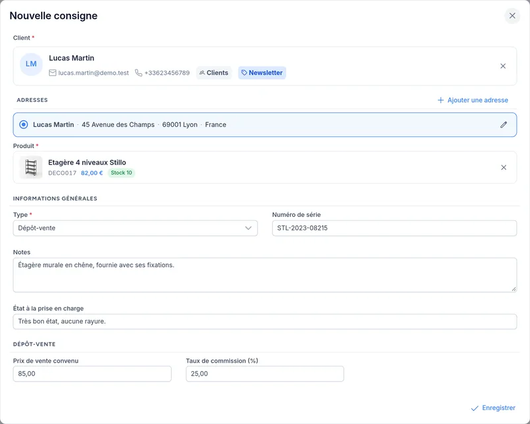Viewport: 530px width, 424px height.
Task: Click the Etagère product thumbnail image
Action: 30,167
